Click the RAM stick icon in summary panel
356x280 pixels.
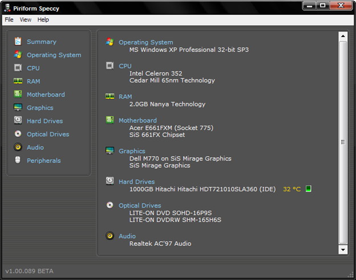[110, 96]
